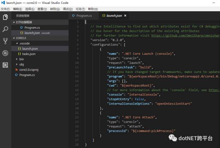Open the 选择(S) menu

click(x=30, y=9)
